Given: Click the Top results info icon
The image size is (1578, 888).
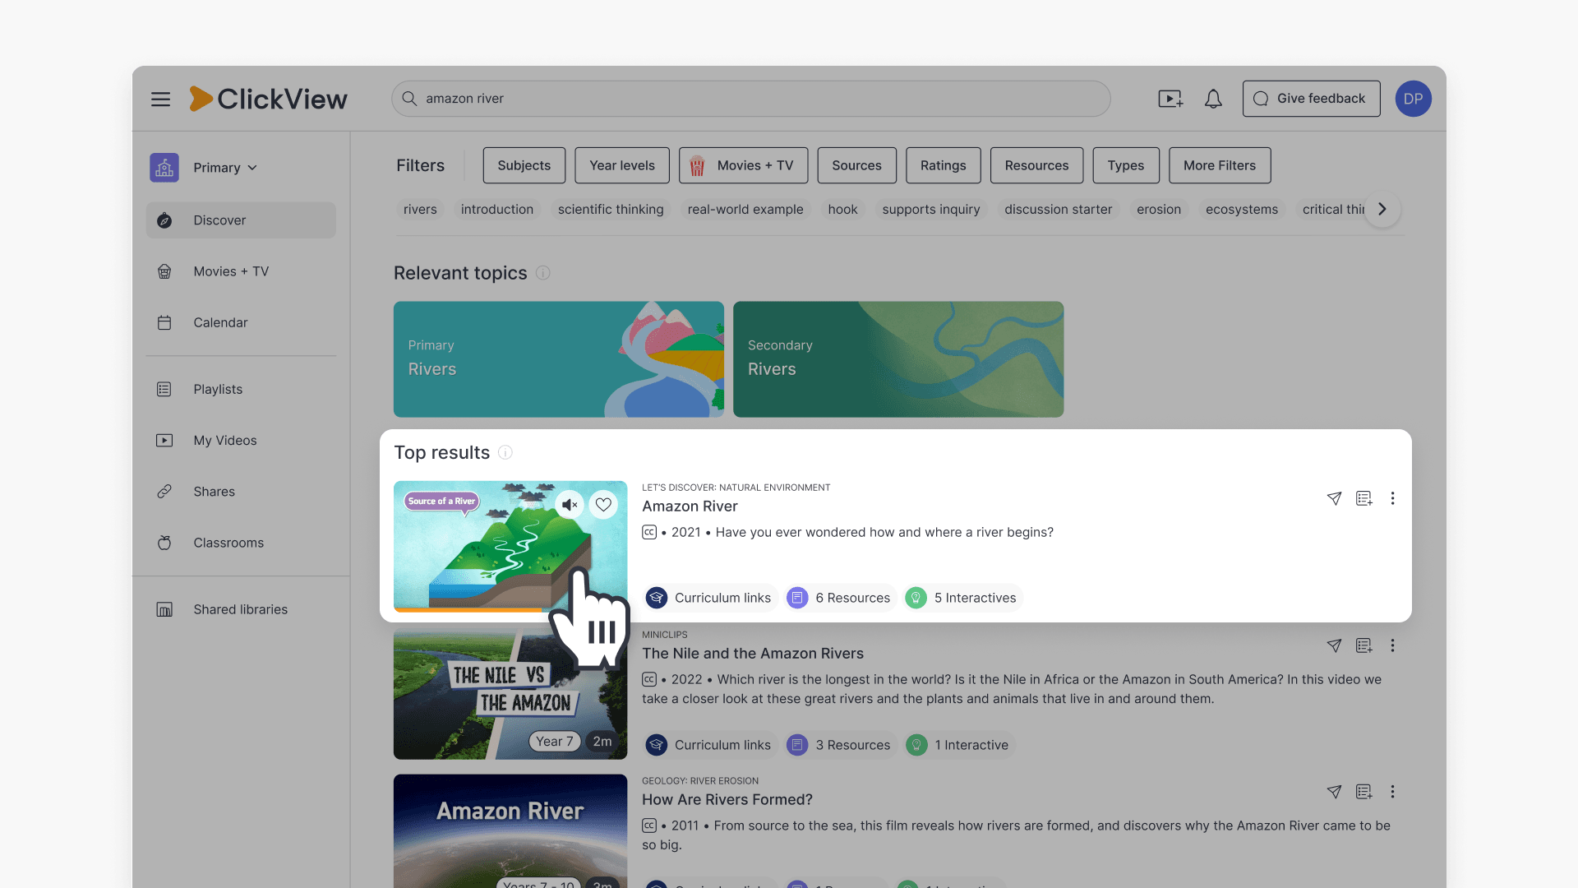Looking at the screenshot, I should (505, 452).
